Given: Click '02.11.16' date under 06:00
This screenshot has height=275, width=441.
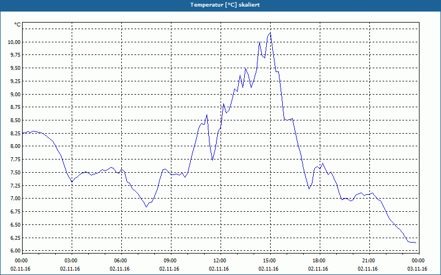Looking at the screenshot, I should click(120, 269).
